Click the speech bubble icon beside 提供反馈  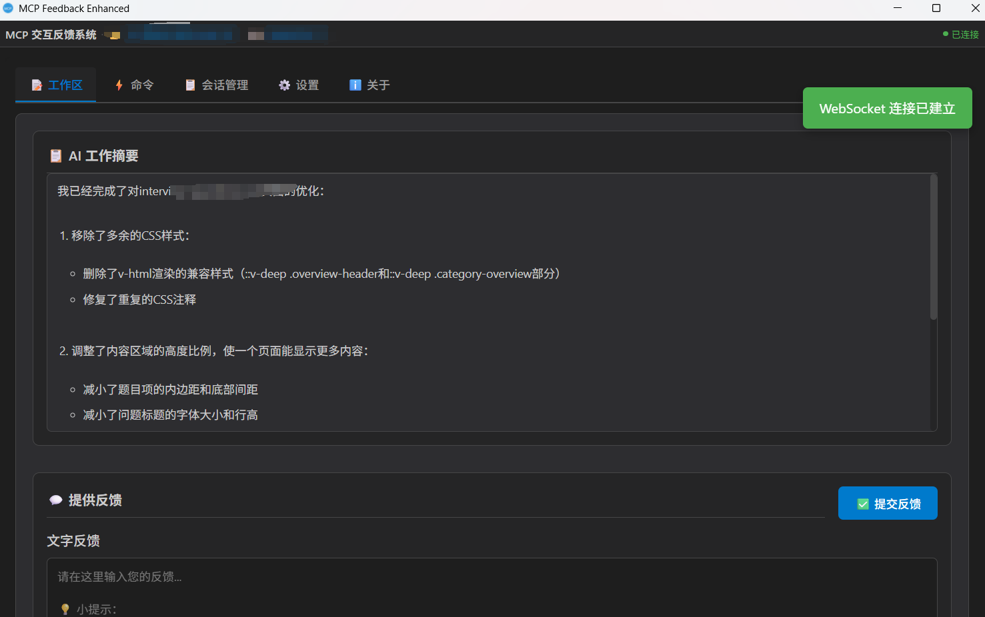pos(56,500)
